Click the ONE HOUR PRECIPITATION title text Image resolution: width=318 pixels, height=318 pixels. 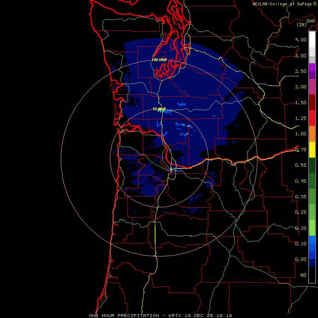point(124,316)
